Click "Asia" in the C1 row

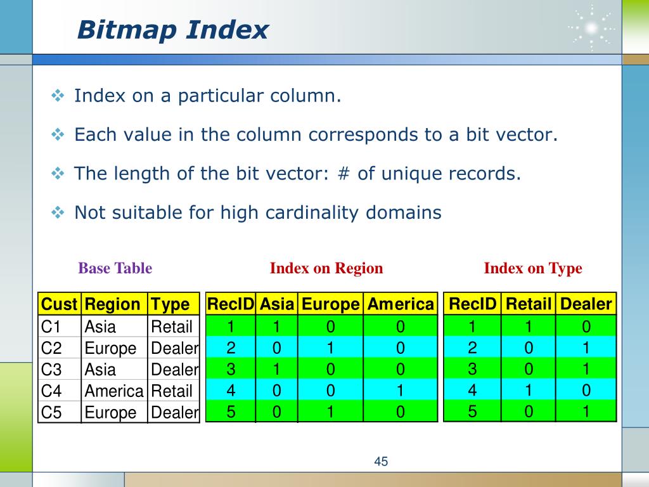click(x=114, y=327)
